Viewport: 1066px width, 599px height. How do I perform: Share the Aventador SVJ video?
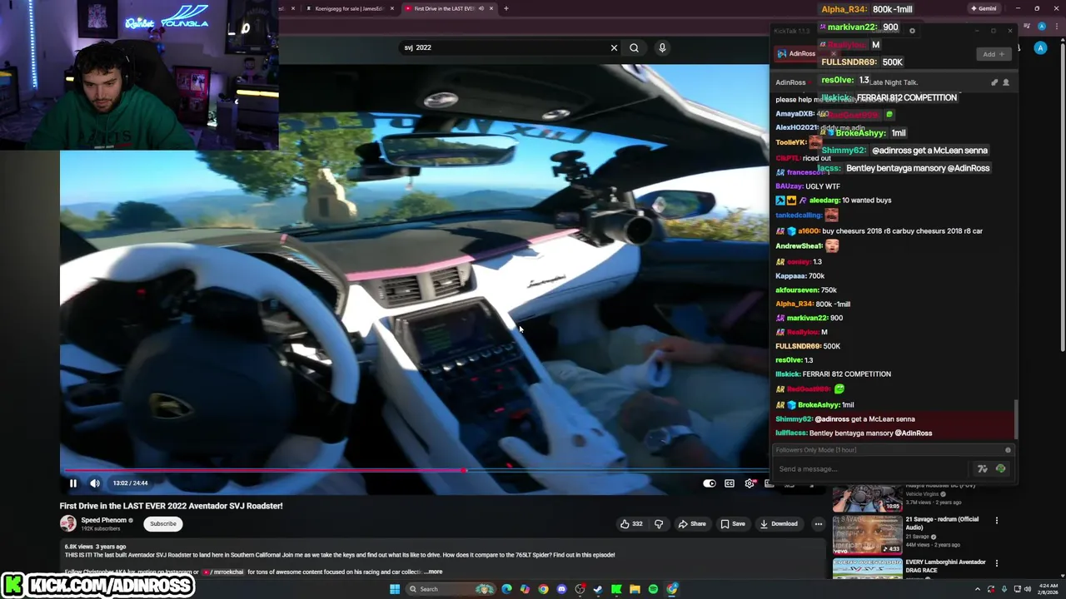692,524
